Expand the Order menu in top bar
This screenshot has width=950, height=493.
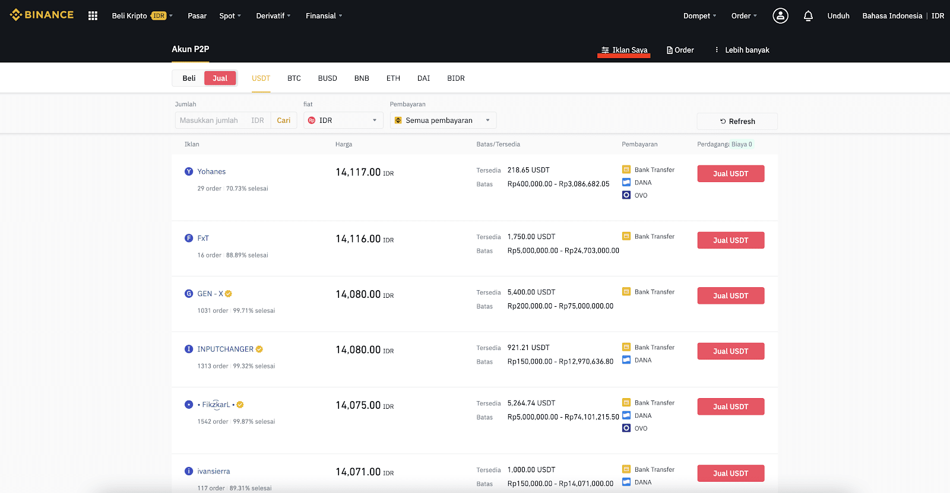pyautogui.click(x=744, y=16)
